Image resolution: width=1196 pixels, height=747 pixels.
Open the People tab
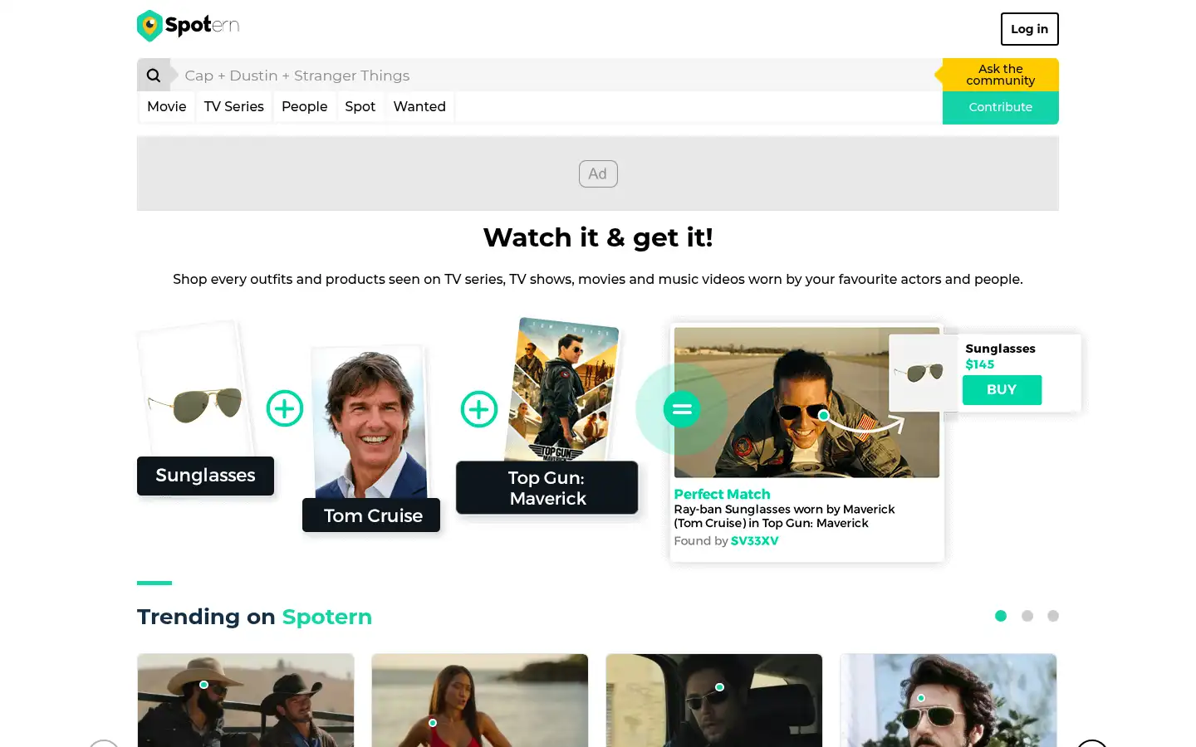coord(305,106)
